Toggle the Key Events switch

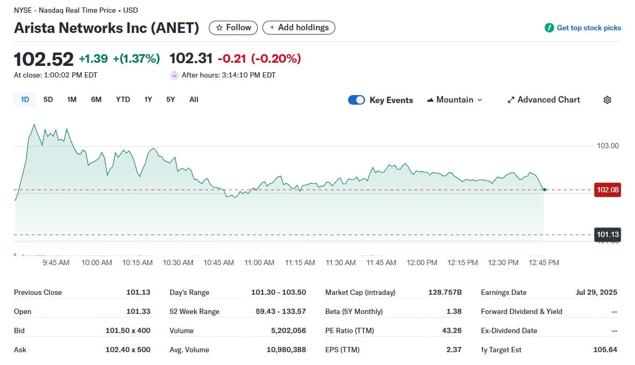point(357,100)
